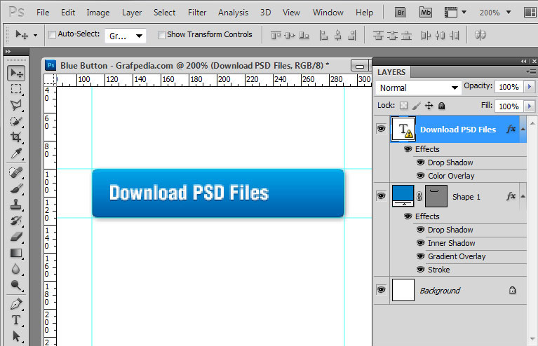Screen dimensions: 538x346
Task: Select the Dodge tool
Action: [x=16, y=285]
